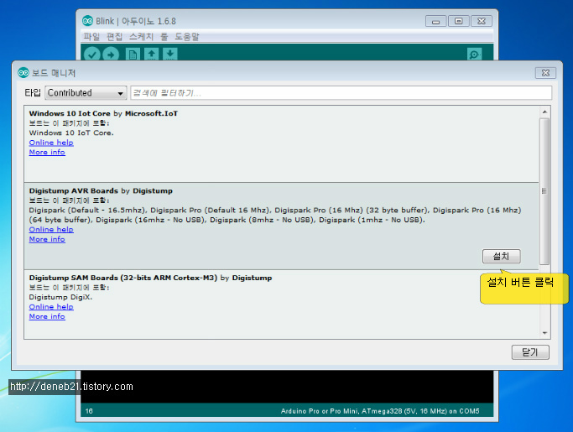The height and width of the screenshot is (432, 573).
Task: Click the New sketch icon
Action: click(133, 55)
